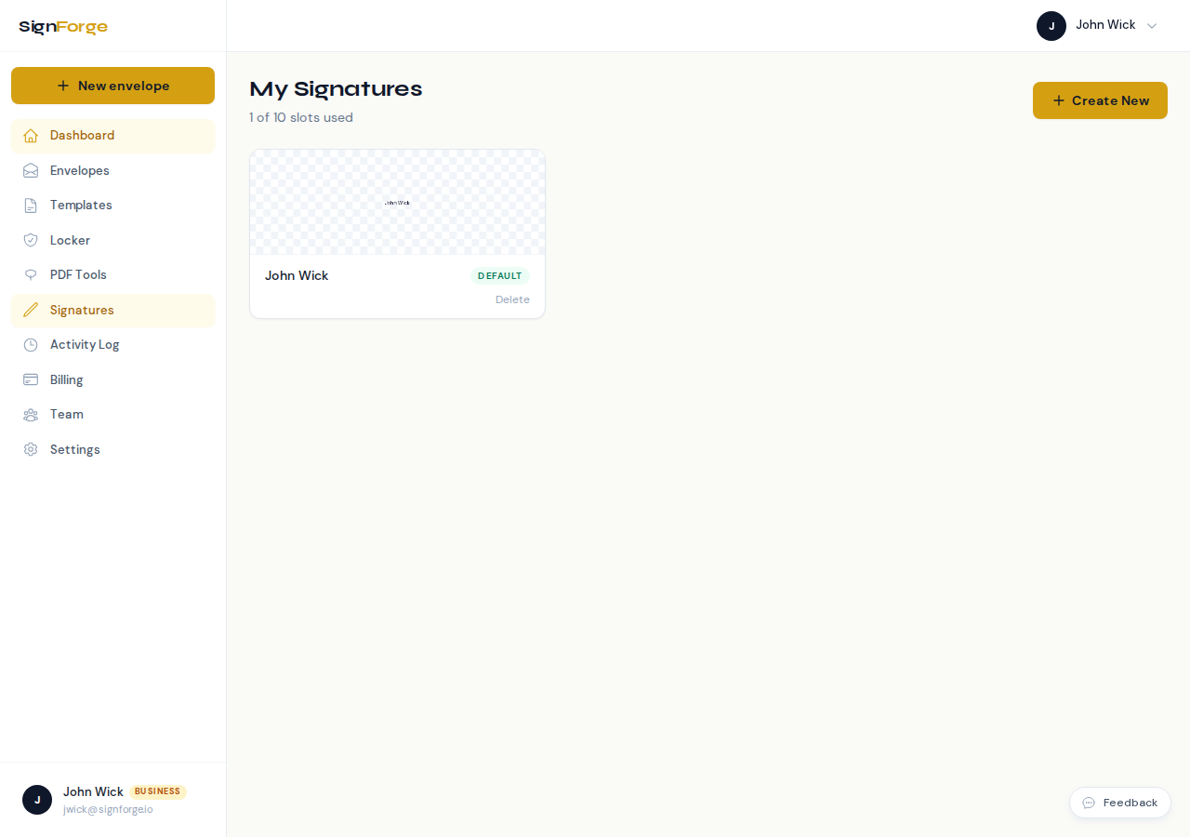Click the BUSINESS plan badge
The image size is (1190, 837).
[x=157, y=791]
